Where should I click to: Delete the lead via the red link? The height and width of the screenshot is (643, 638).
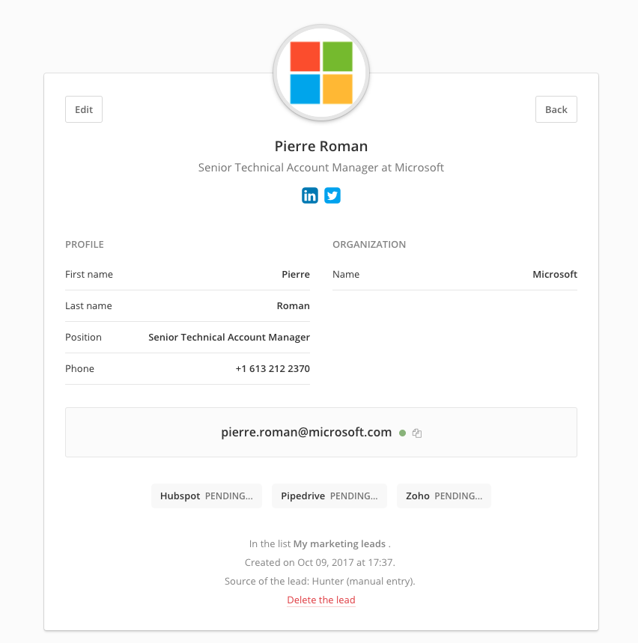(321, 600)
